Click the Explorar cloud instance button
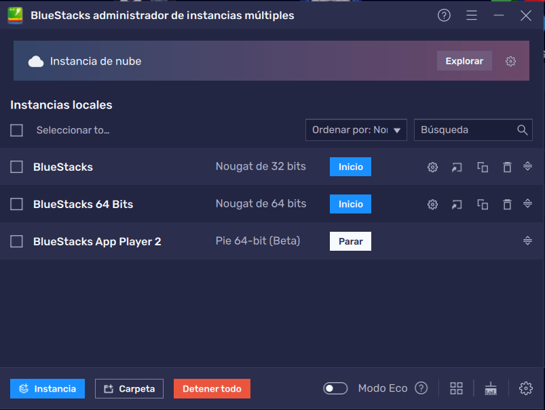Screen dimensions: 545x410 464,61
